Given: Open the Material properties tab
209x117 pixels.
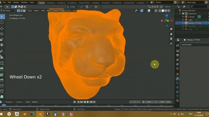Looking at the screenshot, I should click(x=177, y=100).
